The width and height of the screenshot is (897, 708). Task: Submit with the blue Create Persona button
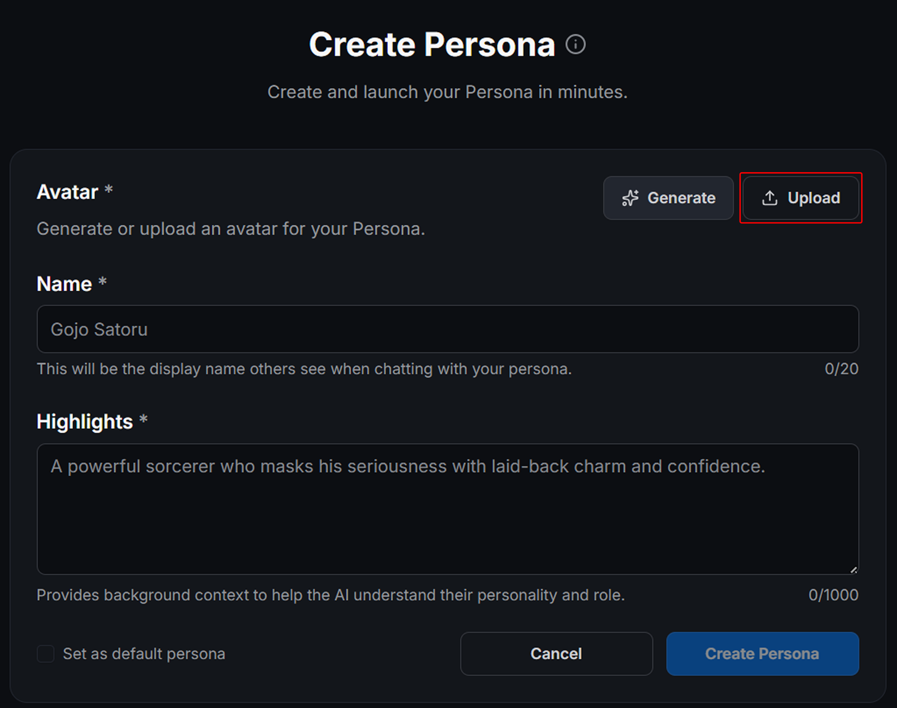(762, 654)
